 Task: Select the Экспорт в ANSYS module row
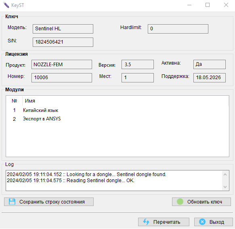[117, 119]
